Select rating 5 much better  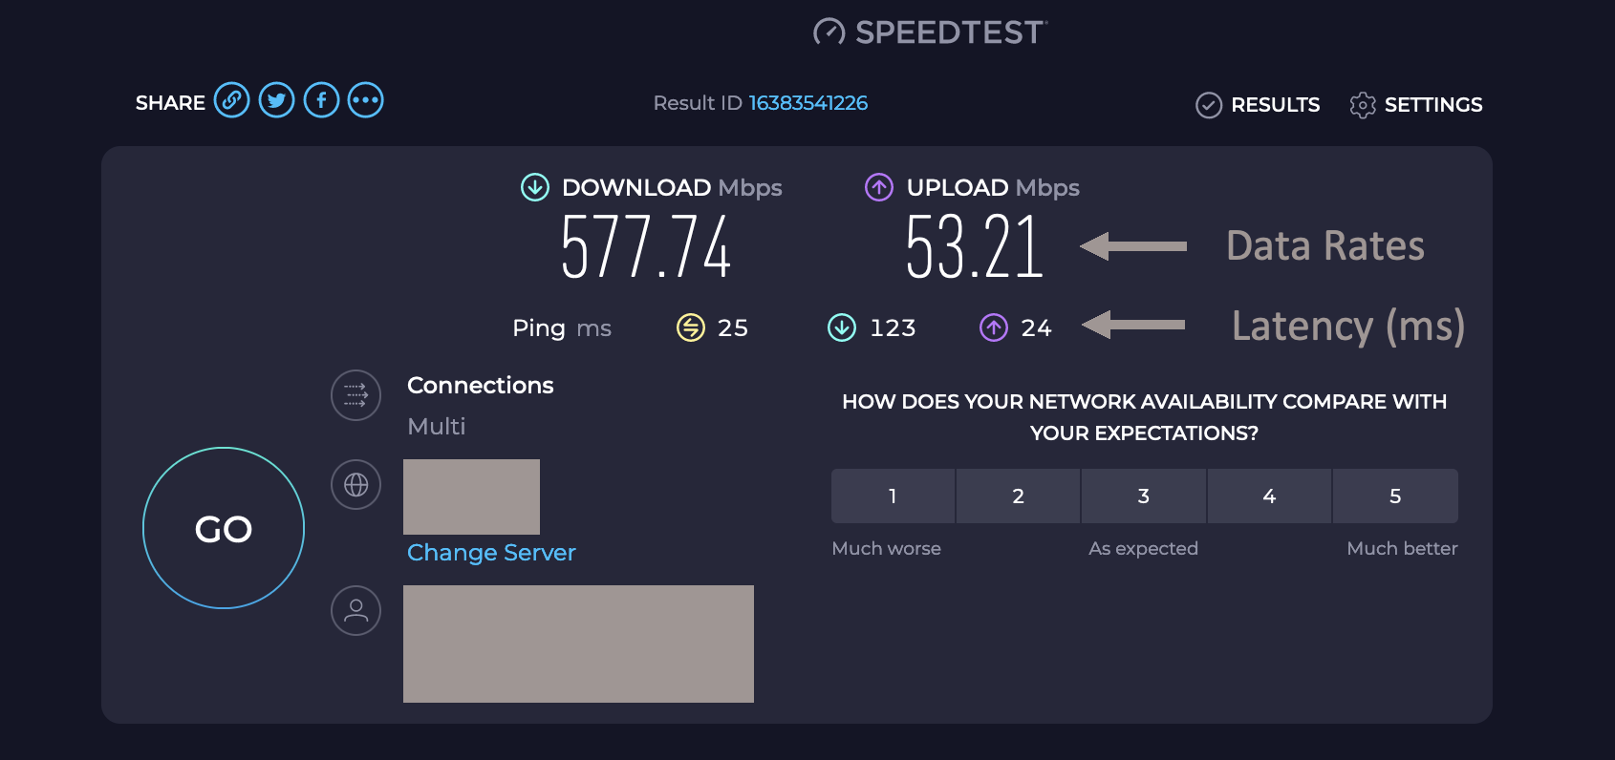[x=1395, y=496]
